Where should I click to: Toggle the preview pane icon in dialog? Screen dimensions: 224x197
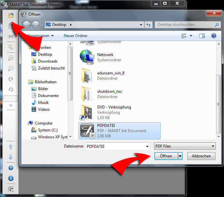202,36
